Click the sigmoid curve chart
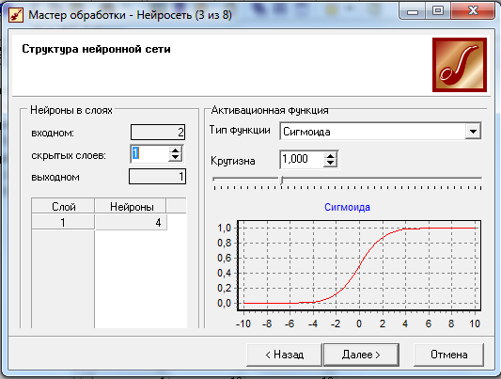 359,265
